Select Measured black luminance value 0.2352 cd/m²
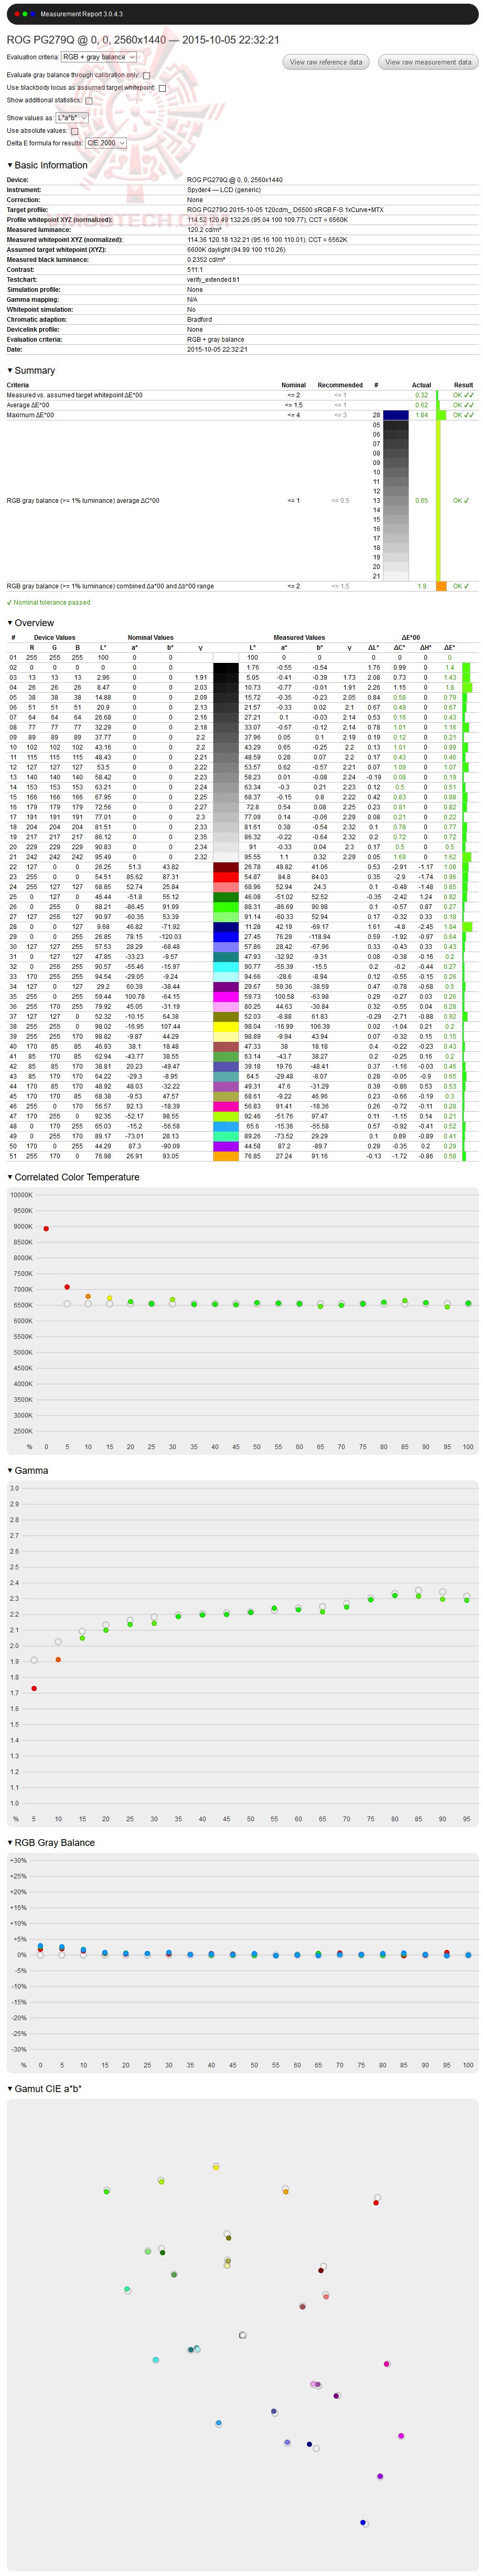The width and height of the screenshot is (483, 2576). tap(207, 260)
